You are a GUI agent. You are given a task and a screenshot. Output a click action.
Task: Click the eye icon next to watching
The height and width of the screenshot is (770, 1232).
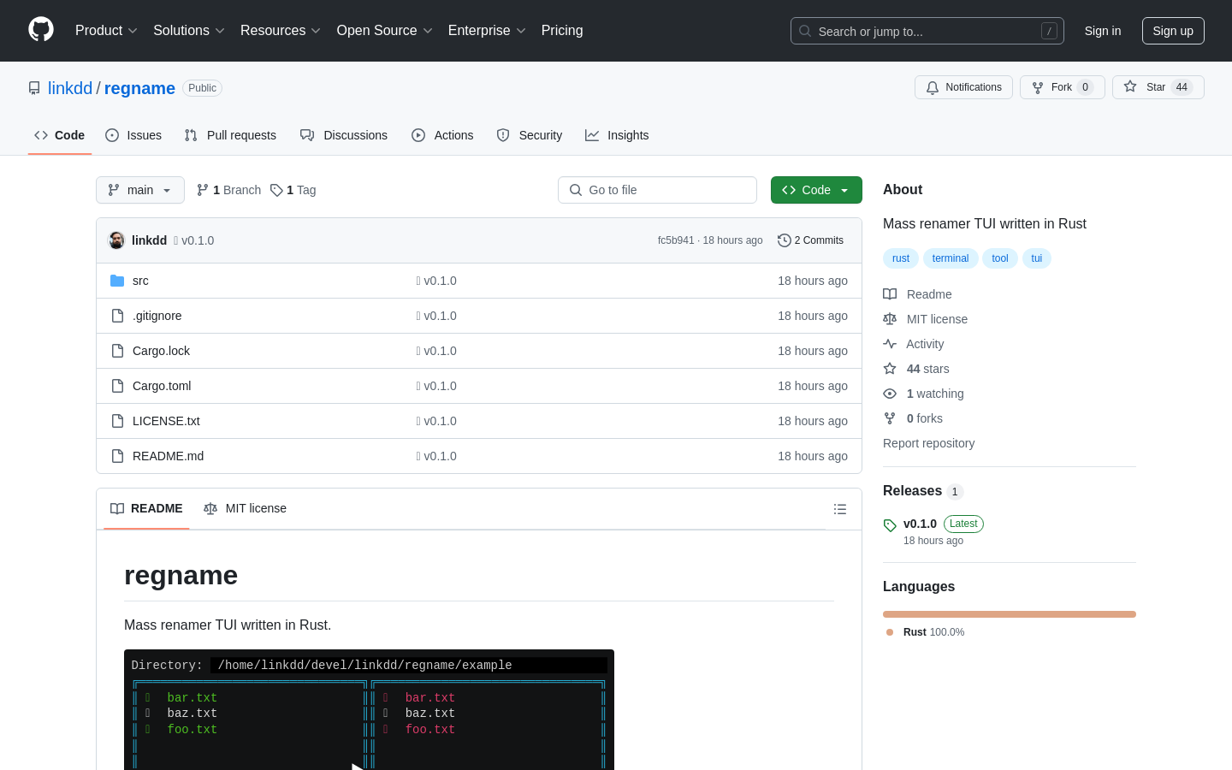(x=890, y=394)
